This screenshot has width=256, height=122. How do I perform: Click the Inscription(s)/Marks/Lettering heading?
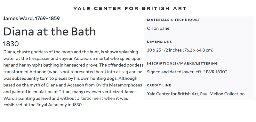(x=182, y=63)
